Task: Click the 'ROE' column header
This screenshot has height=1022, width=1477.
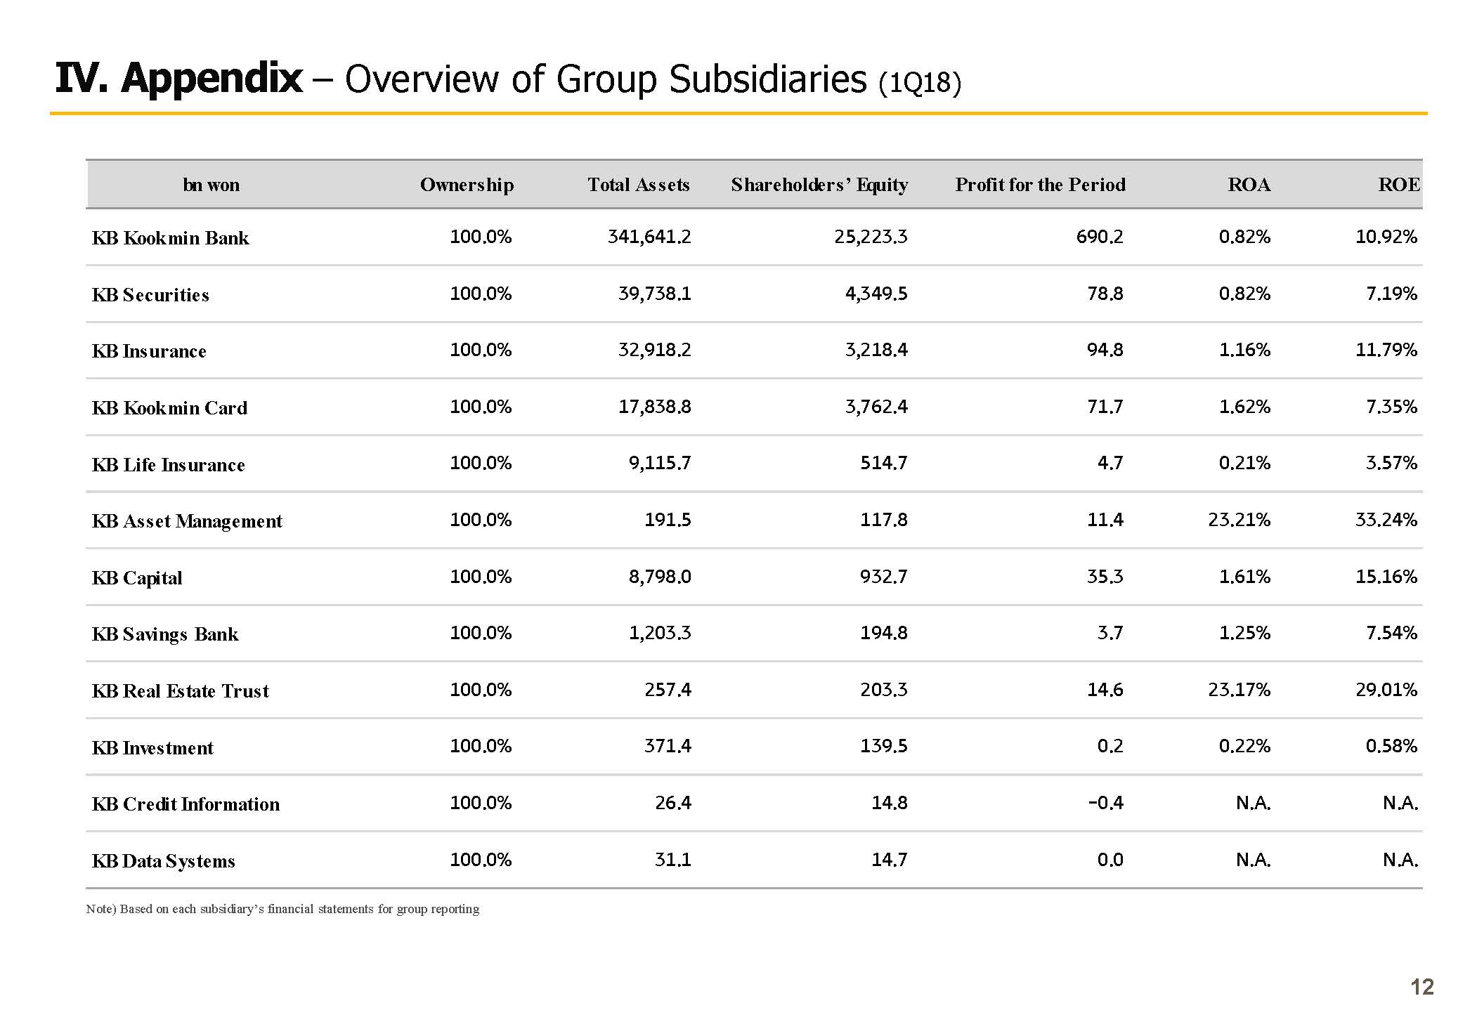Action: [1399, 185]
